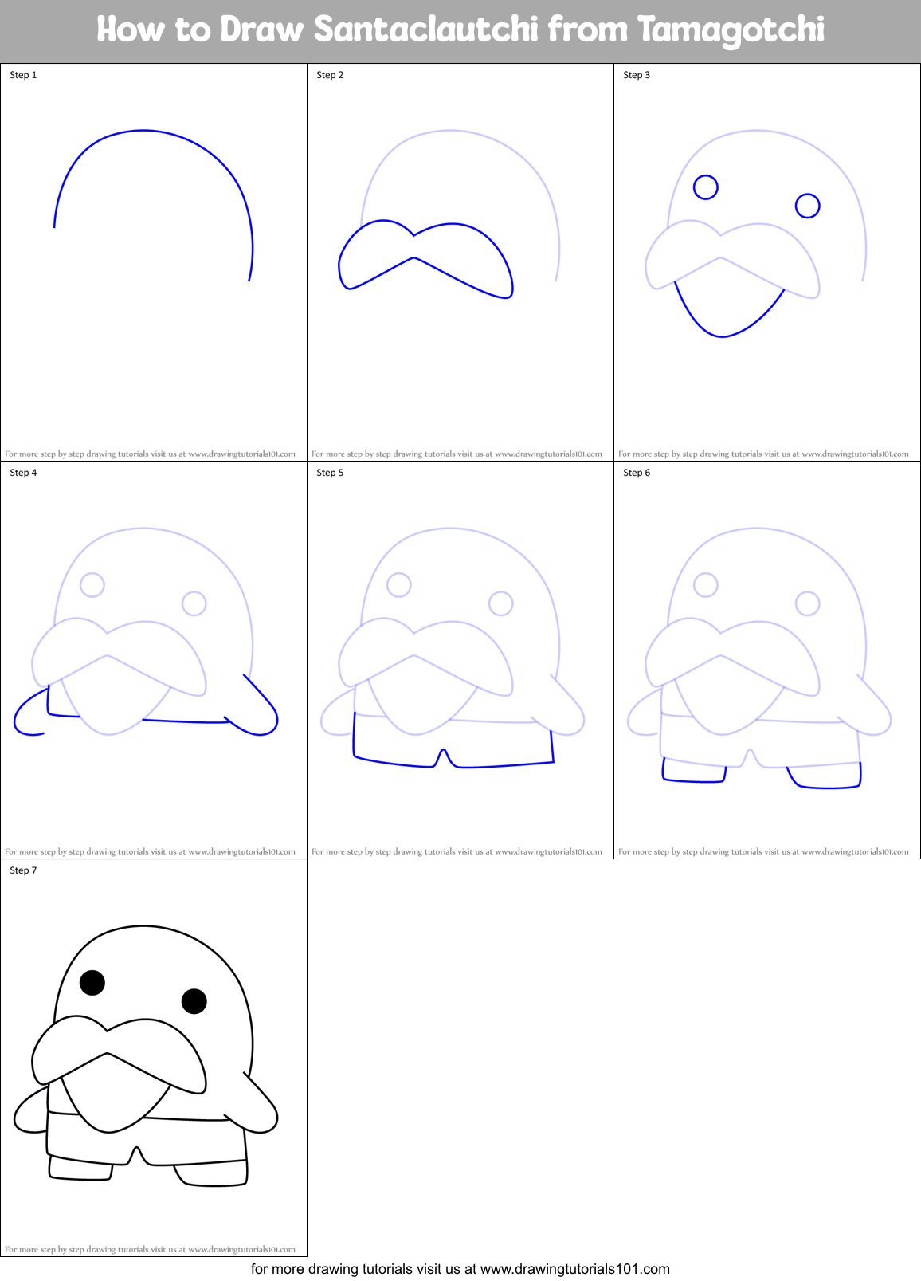
Task: Click the Step 5 body drawing
Action: click(x=453, y=648)
